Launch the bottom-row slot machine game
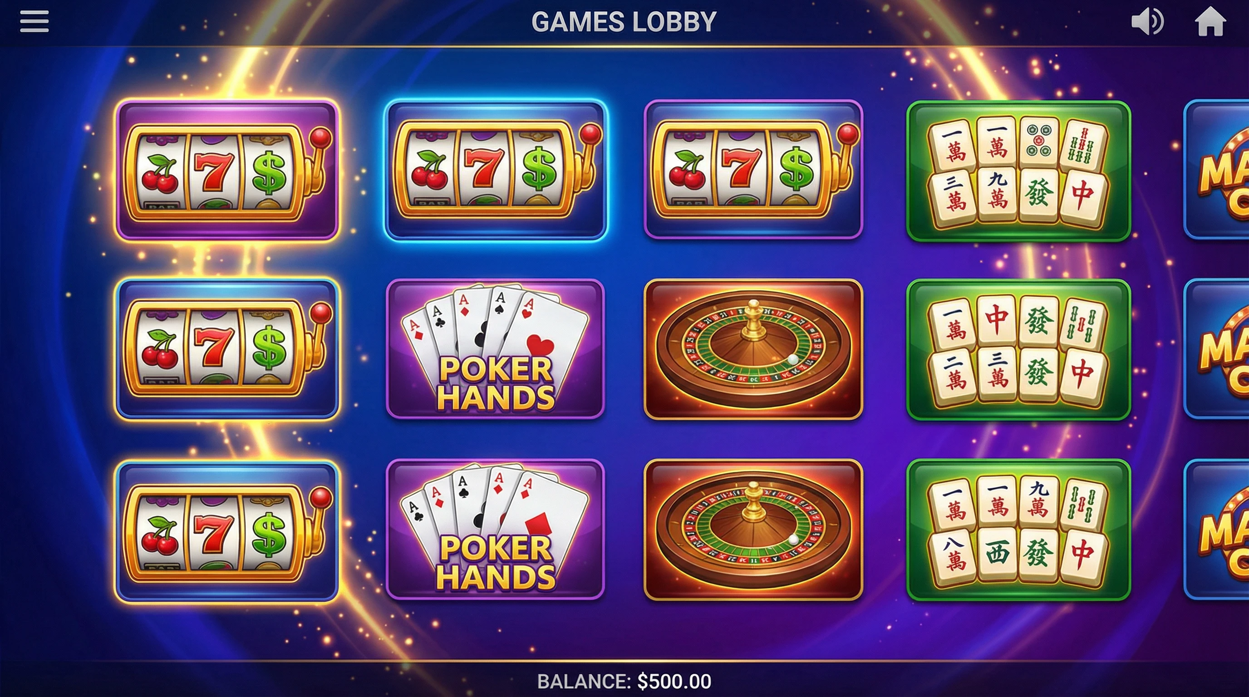The height and width of the screenshot is (697, 1249). (x=227, y=531)
